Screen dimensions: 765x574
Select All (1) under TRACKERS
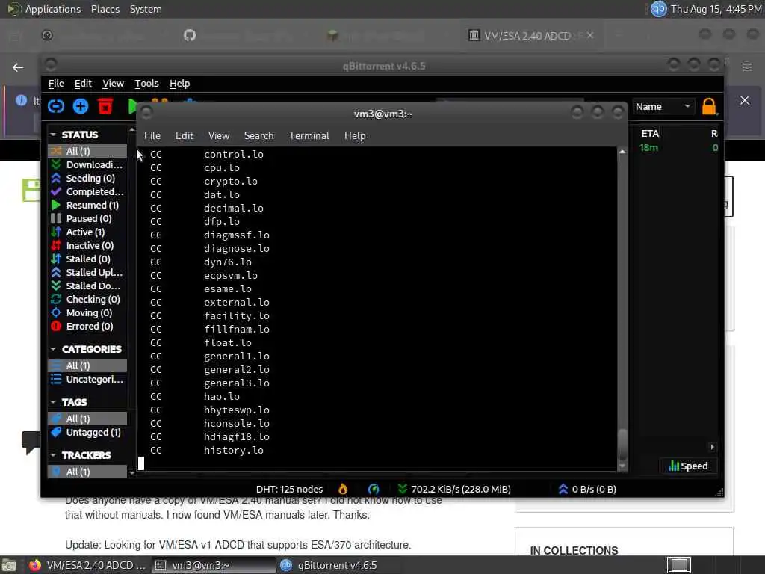click(x=88, y=472)
